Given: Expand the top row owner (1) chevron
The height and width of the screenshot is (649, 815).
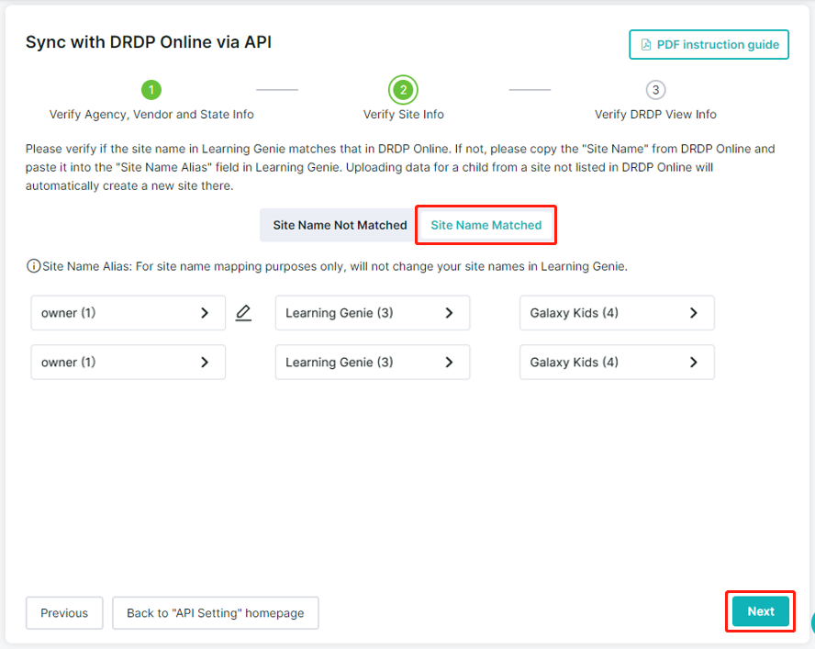Looking at the screenshot, I should click(x=205, y=313).
